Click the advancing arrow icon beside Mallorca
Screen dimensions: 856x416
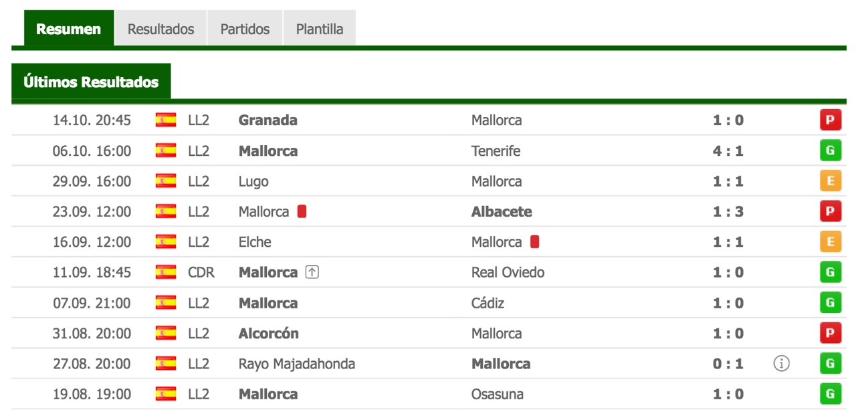pyautogui.click(x=312, y=272)
